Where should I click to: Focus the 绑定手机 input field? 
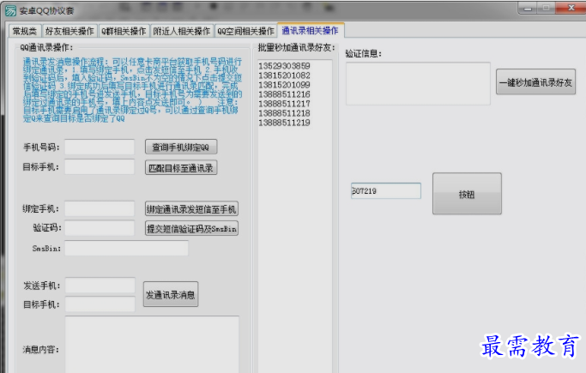pos(100,208)
